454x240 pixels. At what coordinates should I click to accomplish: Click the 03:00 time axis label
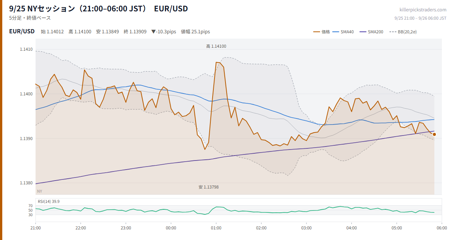[x=306, y=228]
